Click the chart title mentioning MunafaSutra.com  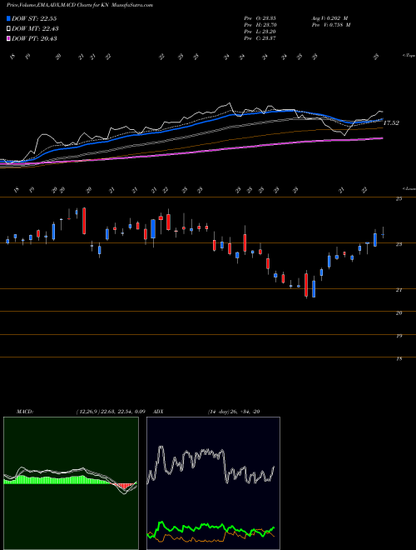(80, 5)
